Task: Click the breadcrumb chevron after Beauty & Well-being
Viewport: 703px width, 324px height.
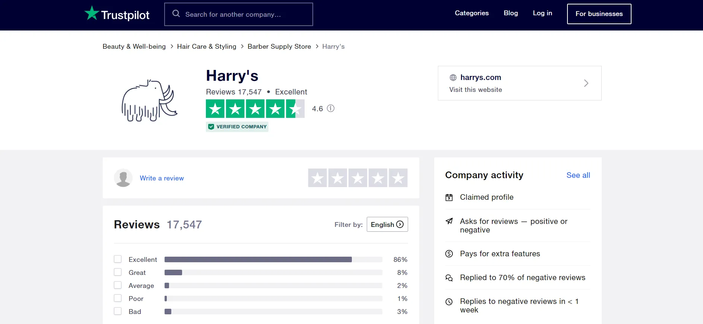Action: [172, 46]
